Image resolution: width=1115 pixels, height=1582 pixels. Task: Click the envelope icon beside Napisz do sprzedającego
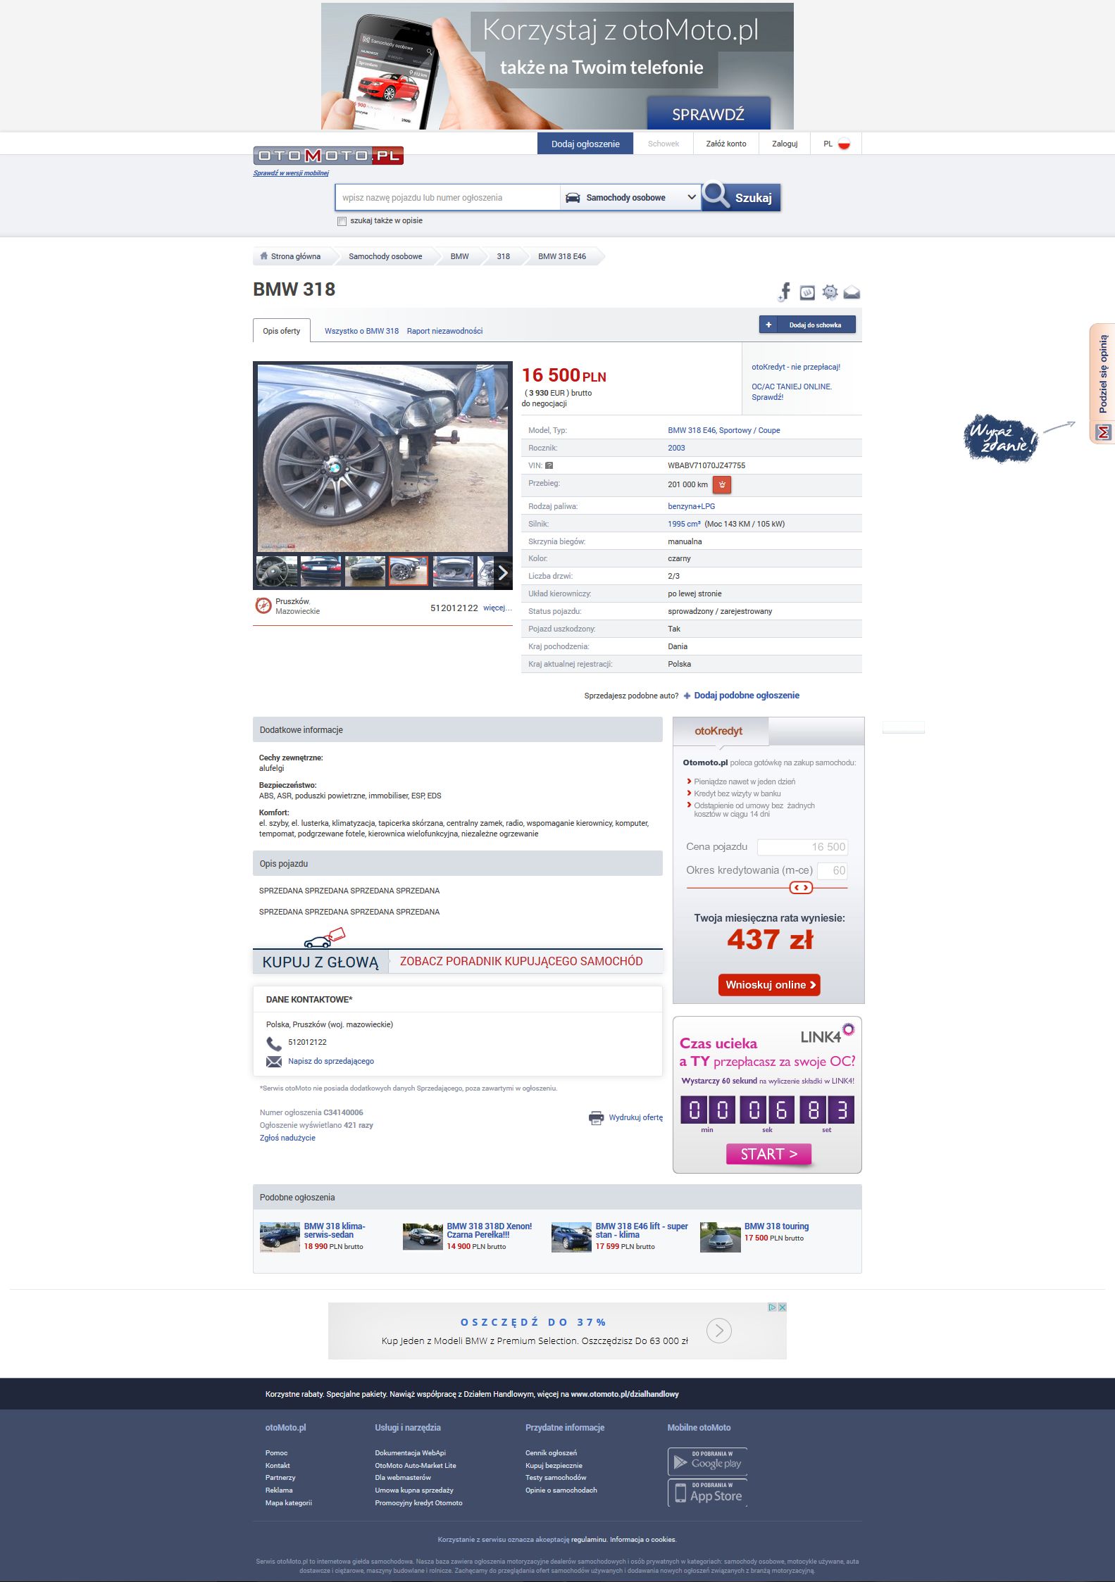coord(274,1062)
